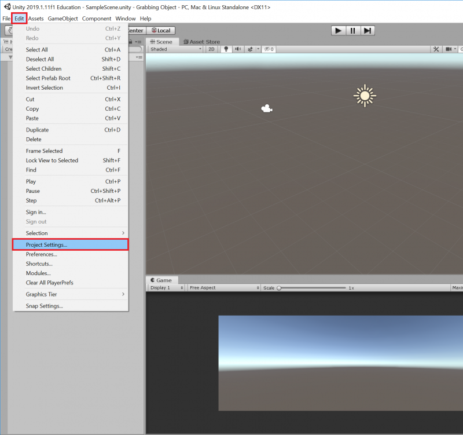
Task: Choose Cut from Edit menu
Action: 70,99
